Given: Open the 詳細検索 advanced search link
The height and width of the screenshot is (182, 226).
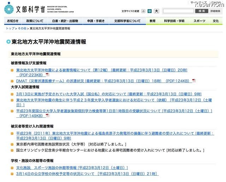Looking at the screenshot, I should [215, 11].
